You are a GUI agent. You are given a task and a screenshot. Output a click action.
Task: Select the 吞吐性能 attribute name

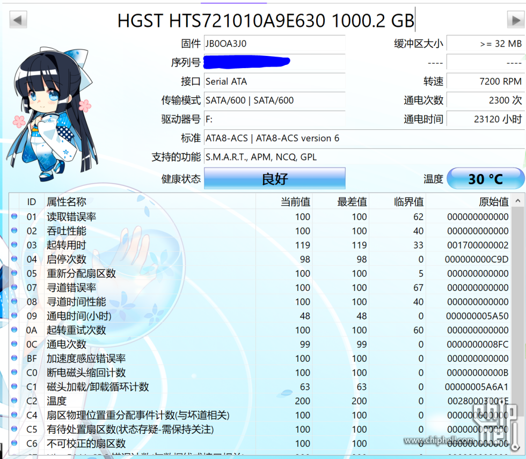(x=67, y=231)
